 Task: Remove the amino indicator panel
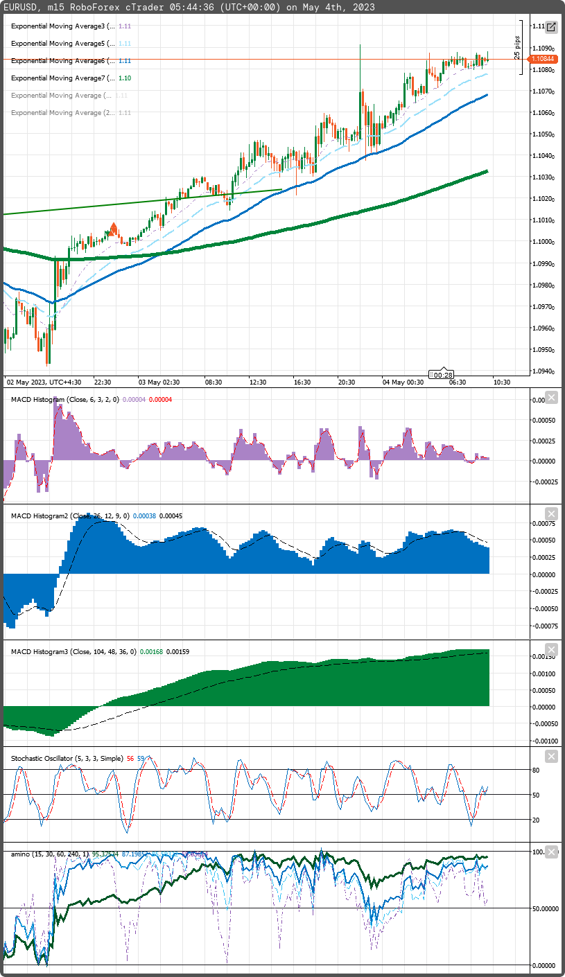click(550, 851)
